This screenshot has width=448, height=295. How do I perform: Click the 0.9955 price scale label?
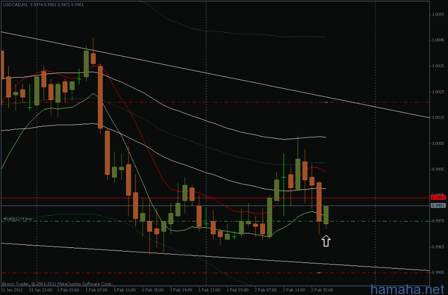pos(438,273)
